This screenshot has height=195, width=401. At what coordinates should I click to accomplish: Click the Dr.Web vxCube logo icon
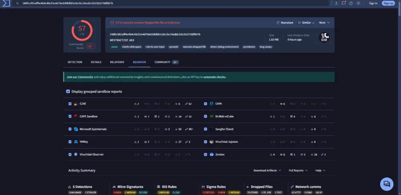212,116
